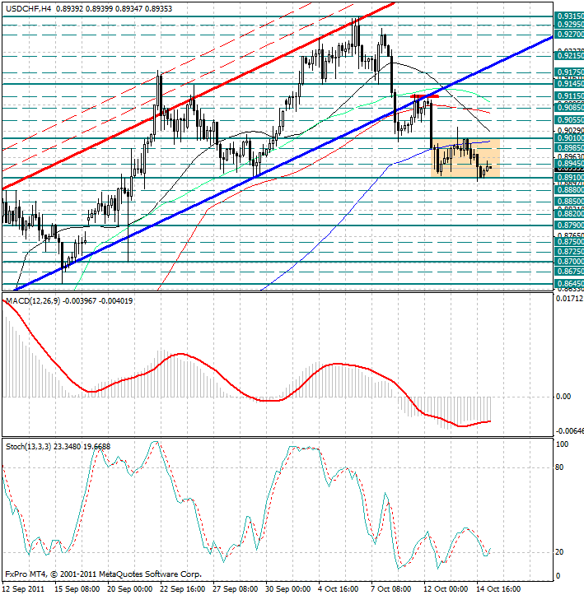The height and width of the screenshot is (595, 584).
Task: Click the 12 Sep 2011 date label
Action: 24,589
